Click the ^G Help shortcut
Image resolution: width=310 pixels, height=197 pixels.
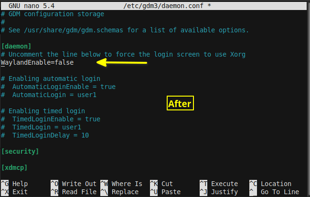click(14, 184)
